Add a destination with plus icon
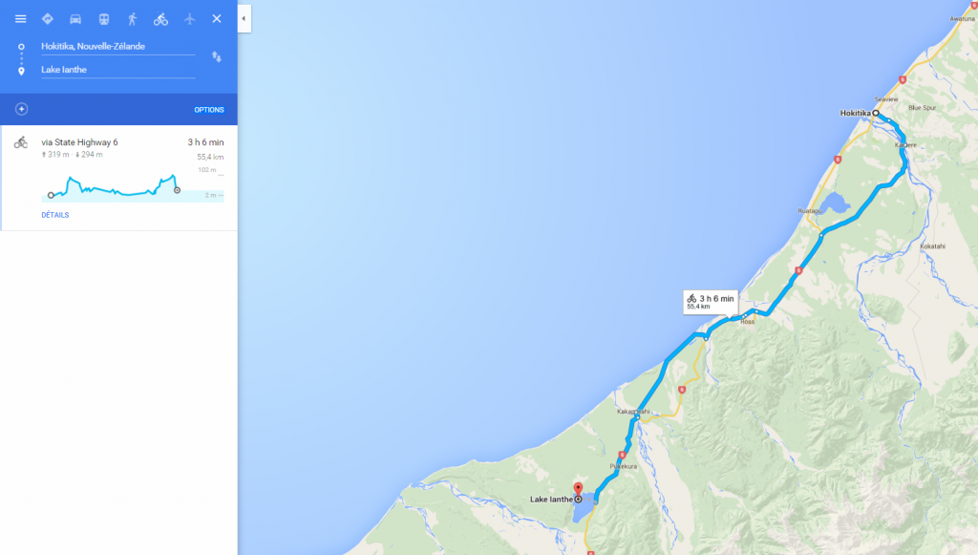 21,109
